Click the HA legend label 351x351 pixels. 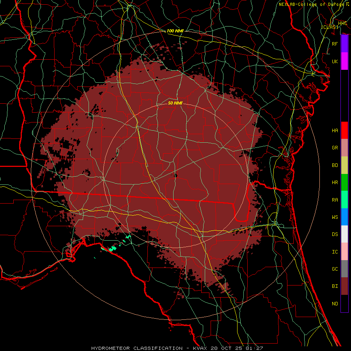pyautogui.click(x=335, y=130)
